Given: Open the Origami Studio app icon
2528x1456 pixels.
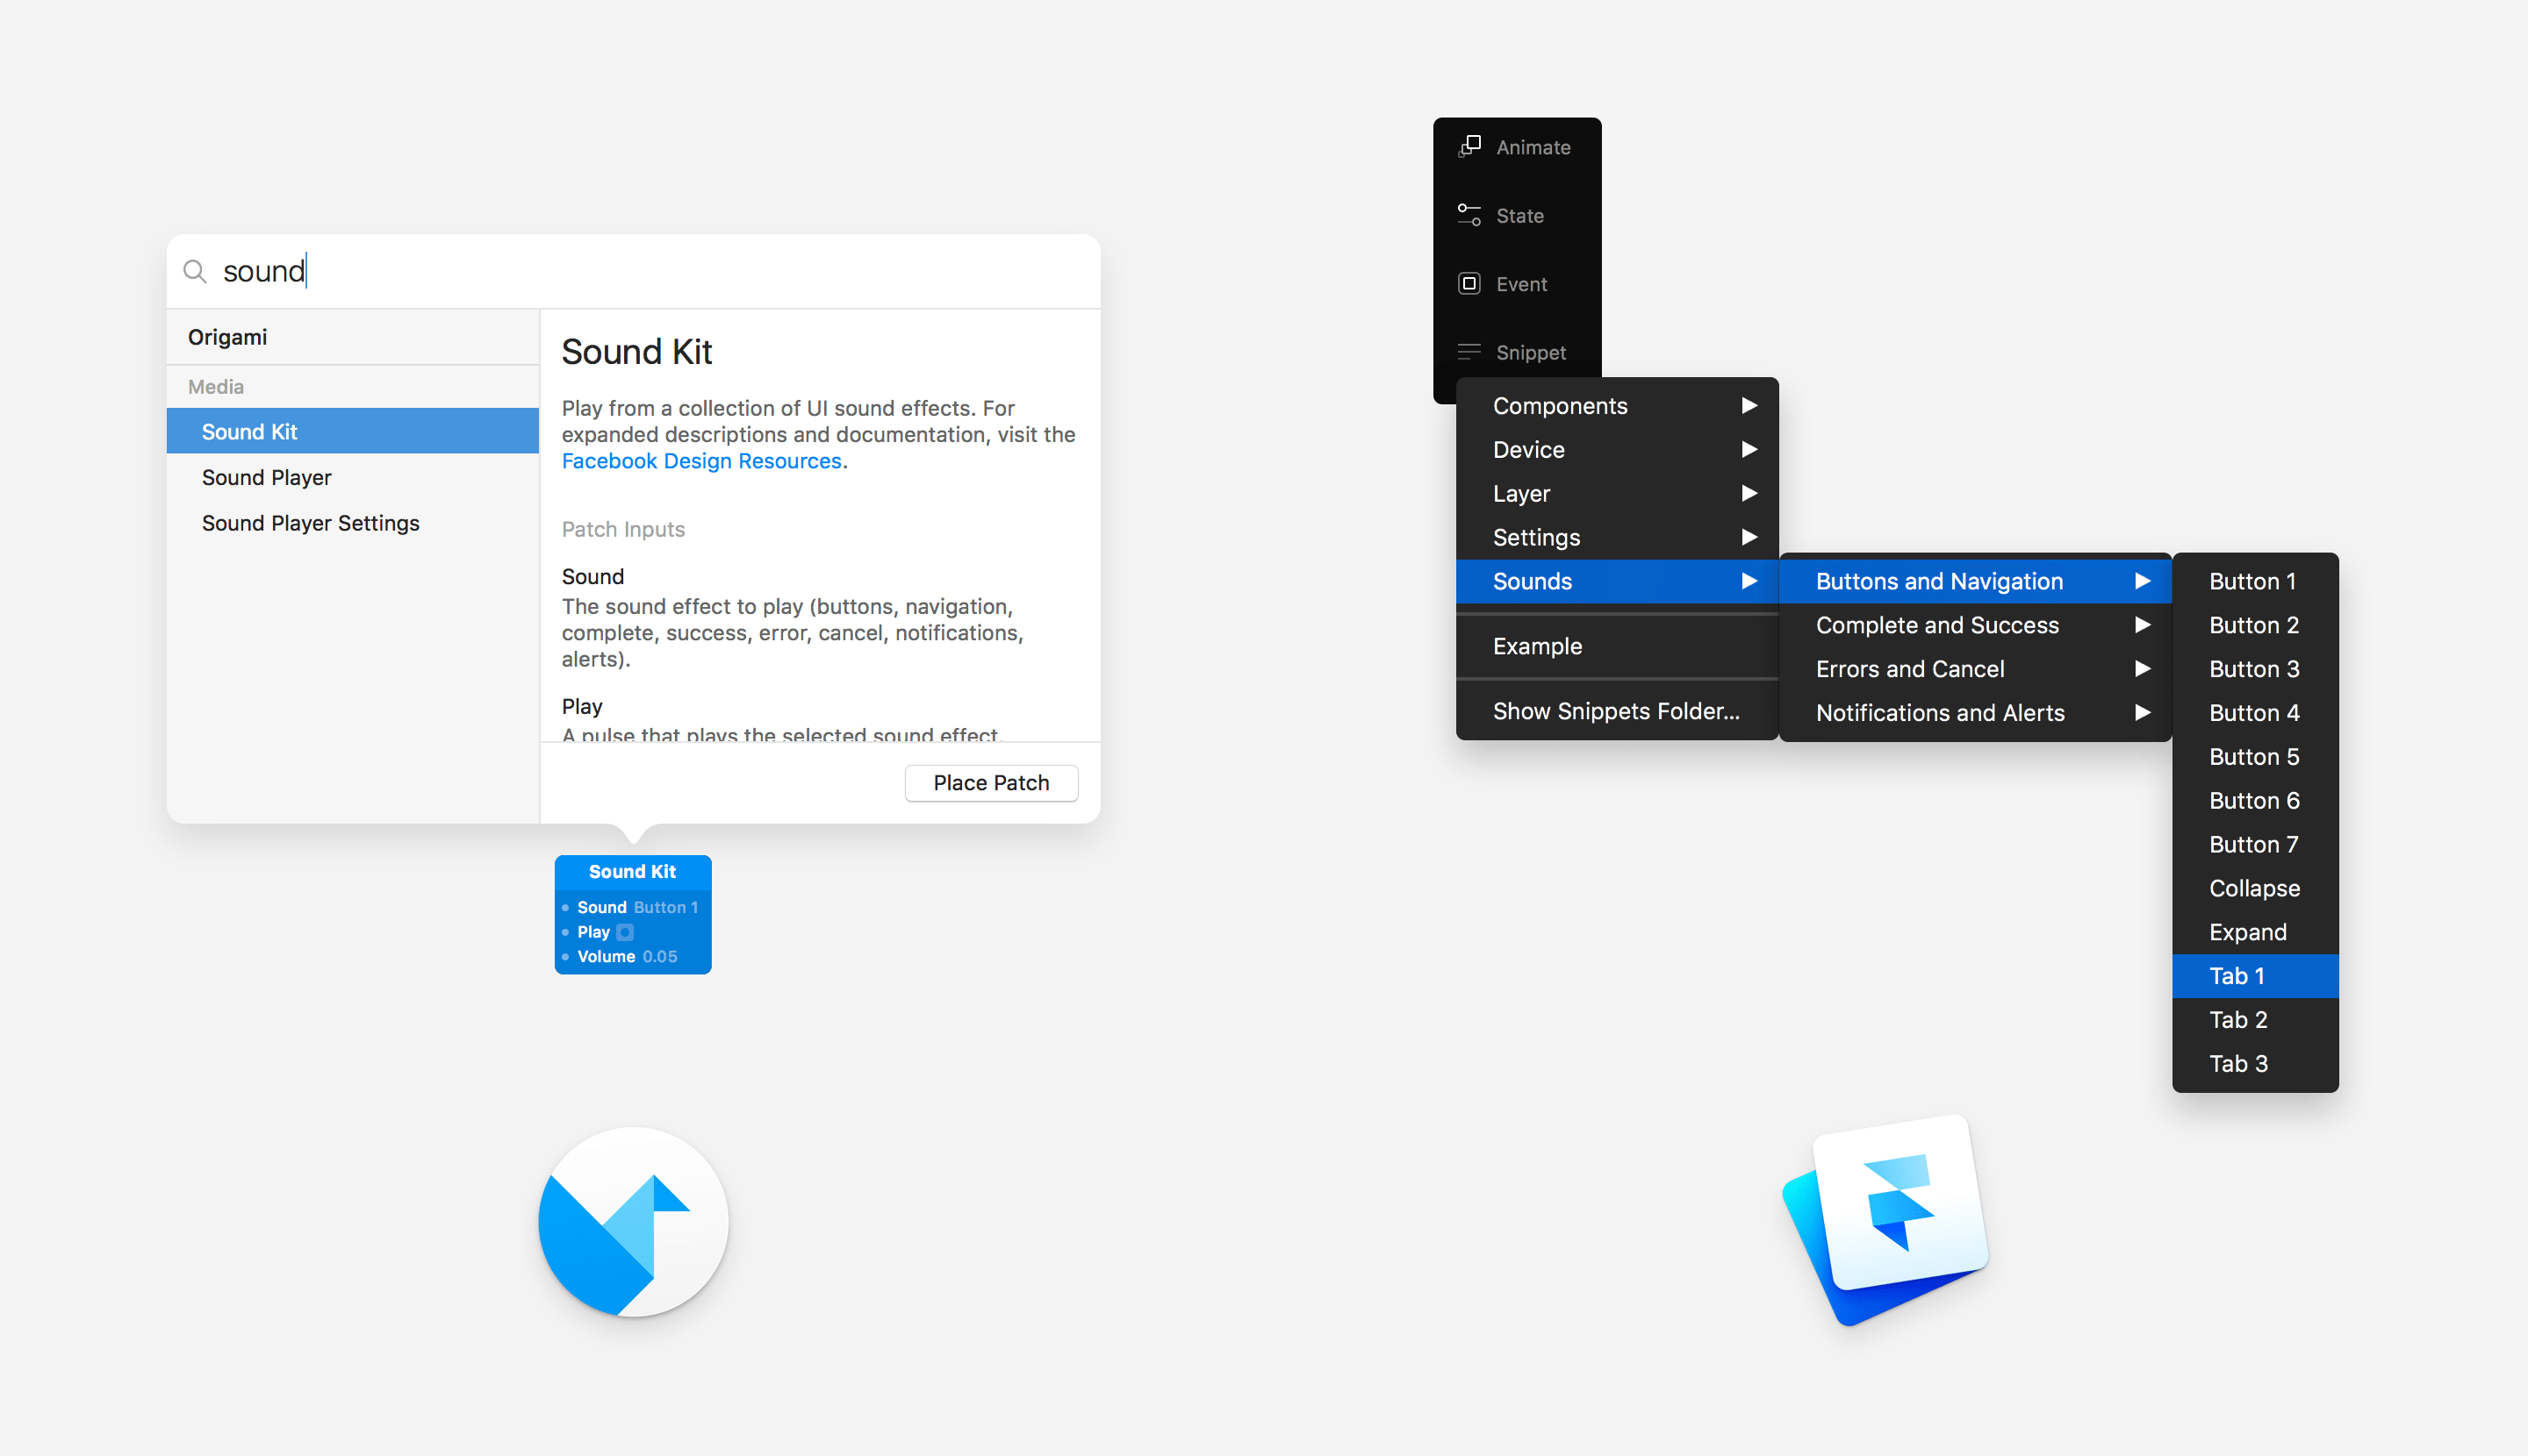Looking at the screenshot, I should (x=633, y=1222).
